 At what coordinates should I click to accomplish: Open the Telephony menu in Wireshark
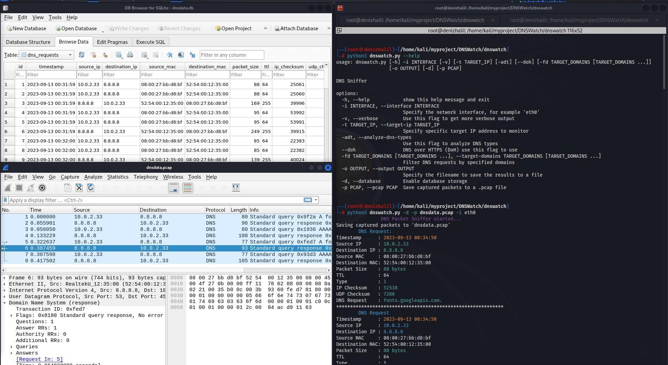pyautogui.click(x=146, y=177)
